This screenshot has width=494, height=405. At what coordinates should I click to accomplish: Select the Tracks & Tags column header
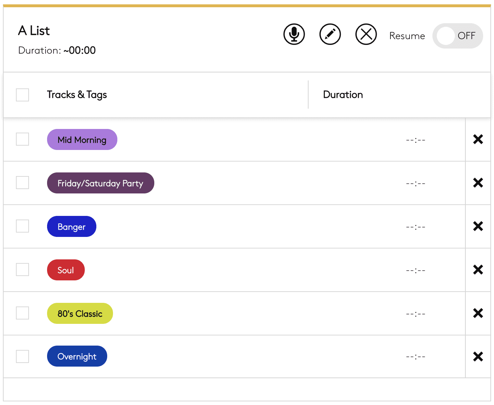pyautogui.click(x=77, y=95)
